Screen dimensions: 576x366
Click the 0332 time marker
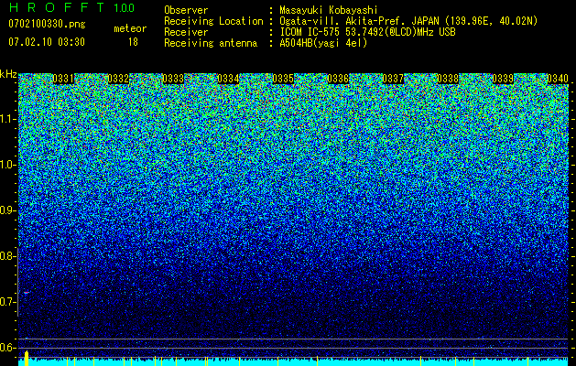click(x=118, y=79)
